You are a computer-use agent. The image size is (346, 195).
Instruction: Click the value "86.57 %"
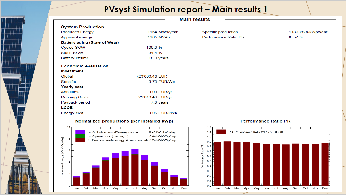point(295,37)
